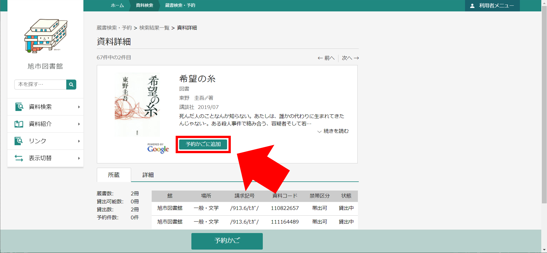Click the search magnifier button

(x=71, y=84)
